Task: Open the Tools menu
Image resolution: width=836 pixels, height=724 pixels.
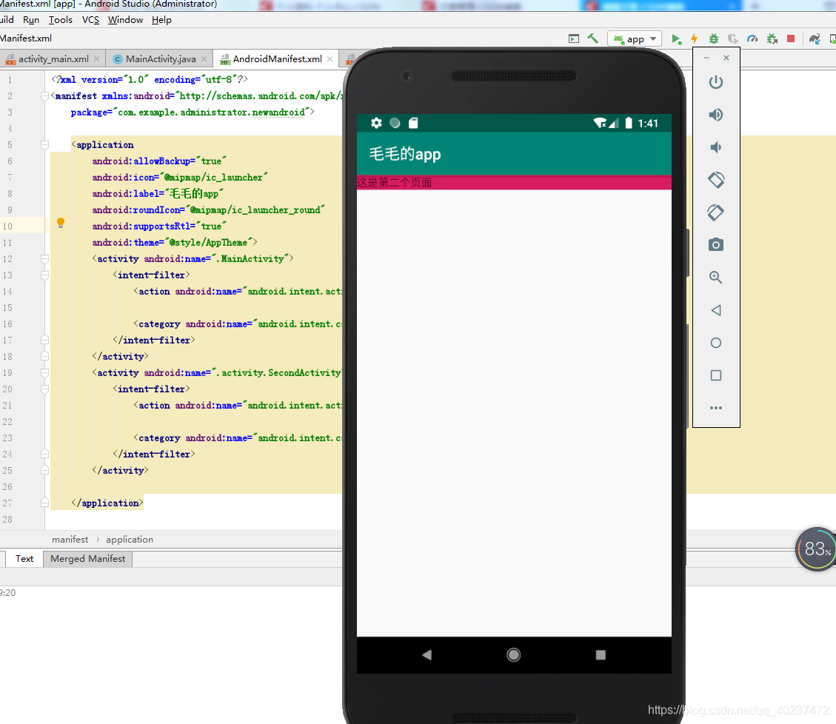Action: [60, 20]
